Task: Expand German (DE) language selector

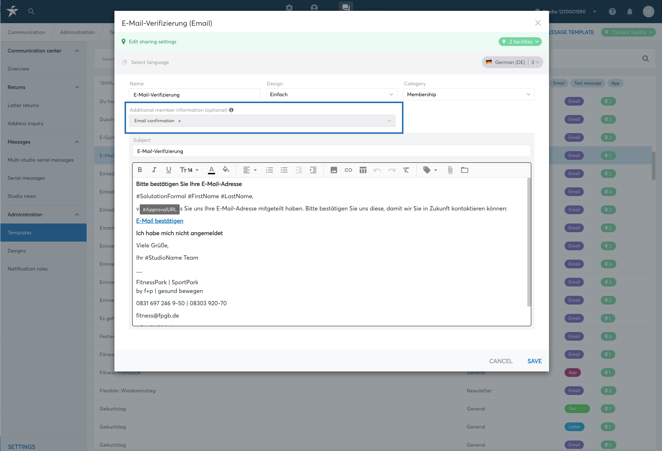Action: pyautogui.click(x=512, y=62)
